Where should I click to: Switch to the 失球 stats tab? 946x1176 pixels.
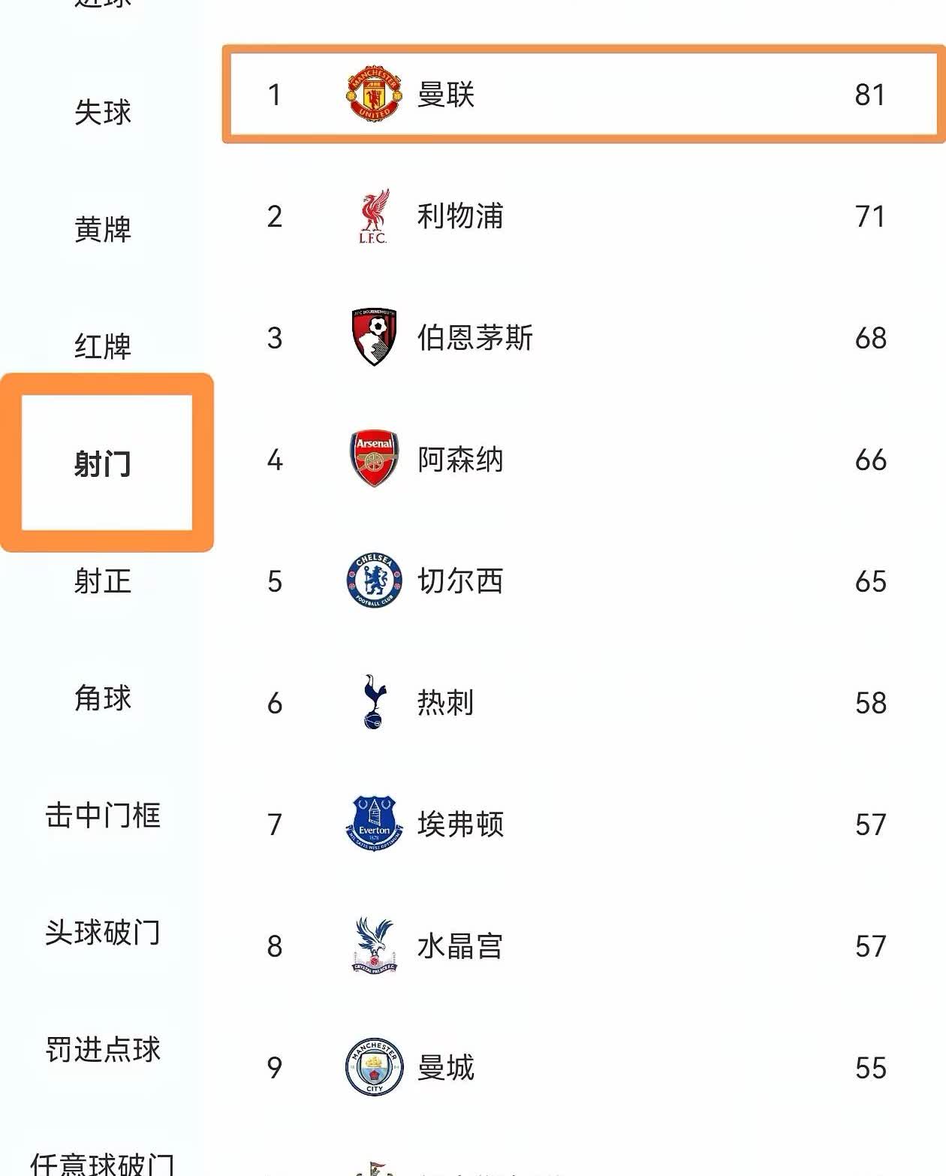click(x=103, y=113)
